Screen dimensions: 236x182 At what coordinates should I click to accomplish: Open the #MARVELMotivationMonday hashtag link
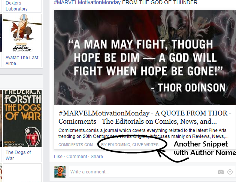point(87,2)
